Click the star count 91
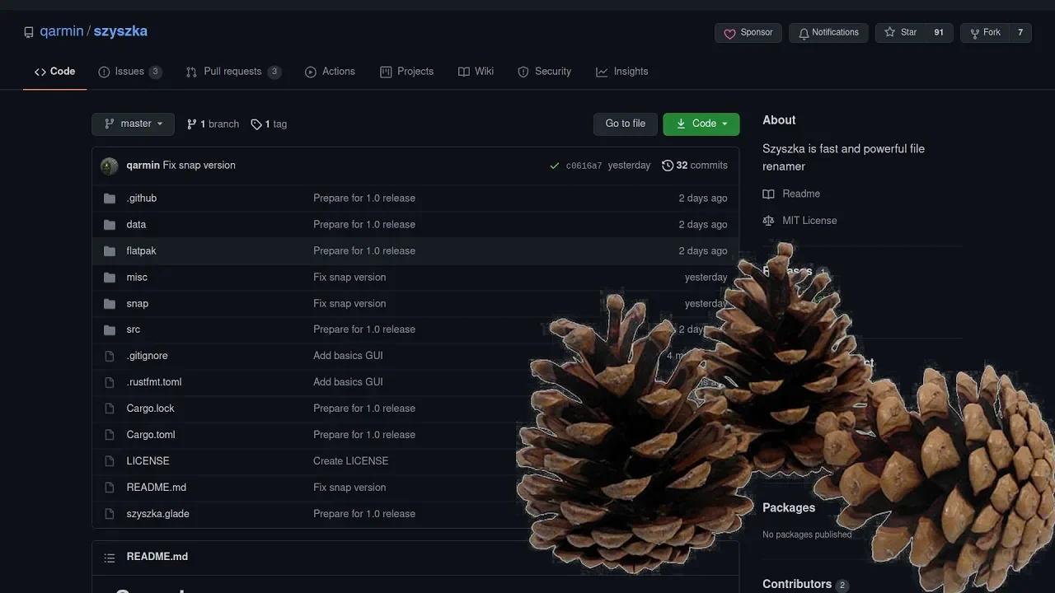The image size is (1055, 593). 939,33
